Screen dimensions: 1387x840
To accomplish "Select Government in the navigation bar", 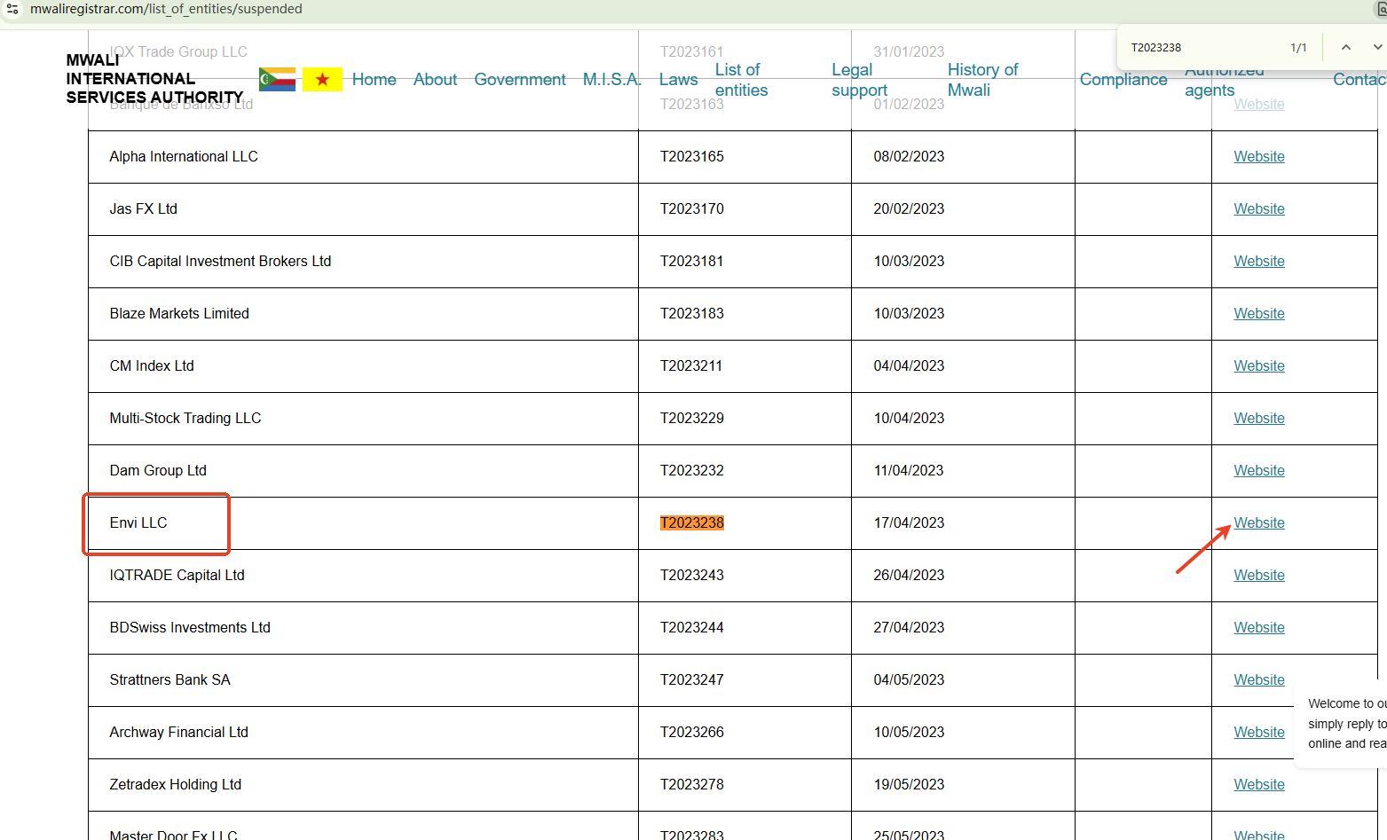I will 519,80.
